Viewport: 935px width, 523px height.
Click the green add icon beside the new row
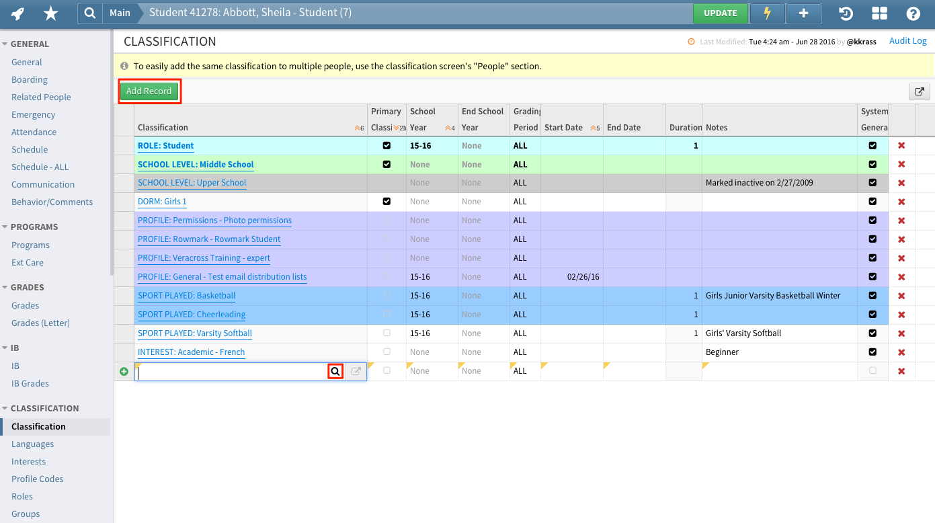(123, 370)
